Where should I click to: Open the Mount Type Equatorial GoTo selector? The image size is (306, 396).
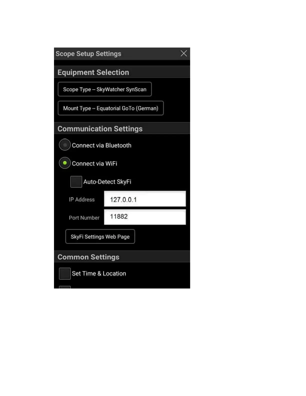pyautogui.click(x=111, y=108)
